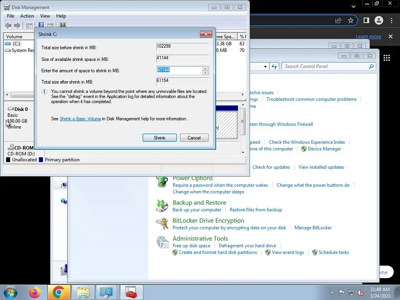Launch Firefox from the taskbar
Image resolution: width=400 pixels, height=300 pixels.
point(35,292)
